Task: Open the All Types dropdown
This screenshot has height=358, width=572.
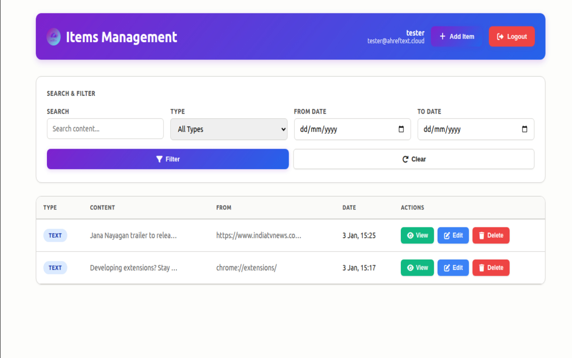Action: (229, 129)
